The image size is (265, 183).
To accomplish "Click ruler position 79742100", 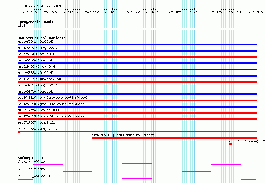I will click(x=71, y=12).
